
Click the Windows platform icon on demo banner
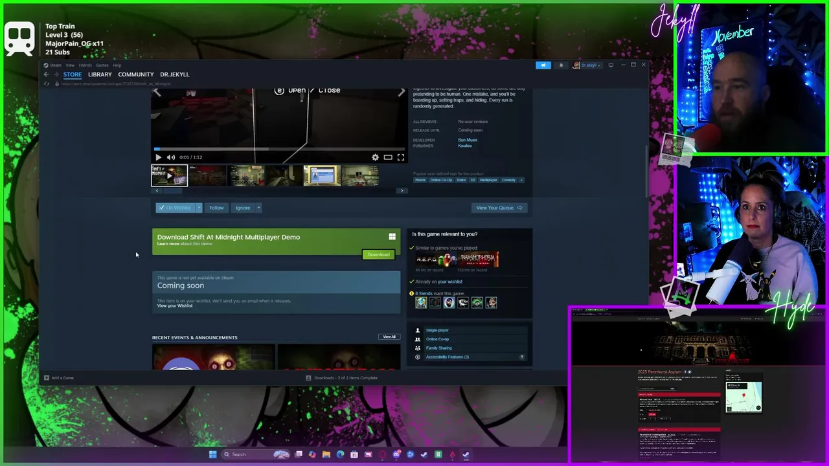pyautogui.click(x=392, y=237)
